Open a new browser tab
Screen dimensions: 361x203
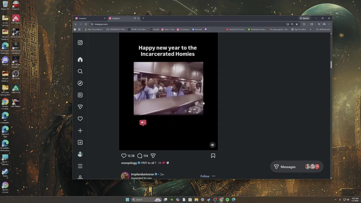[143, 18]
